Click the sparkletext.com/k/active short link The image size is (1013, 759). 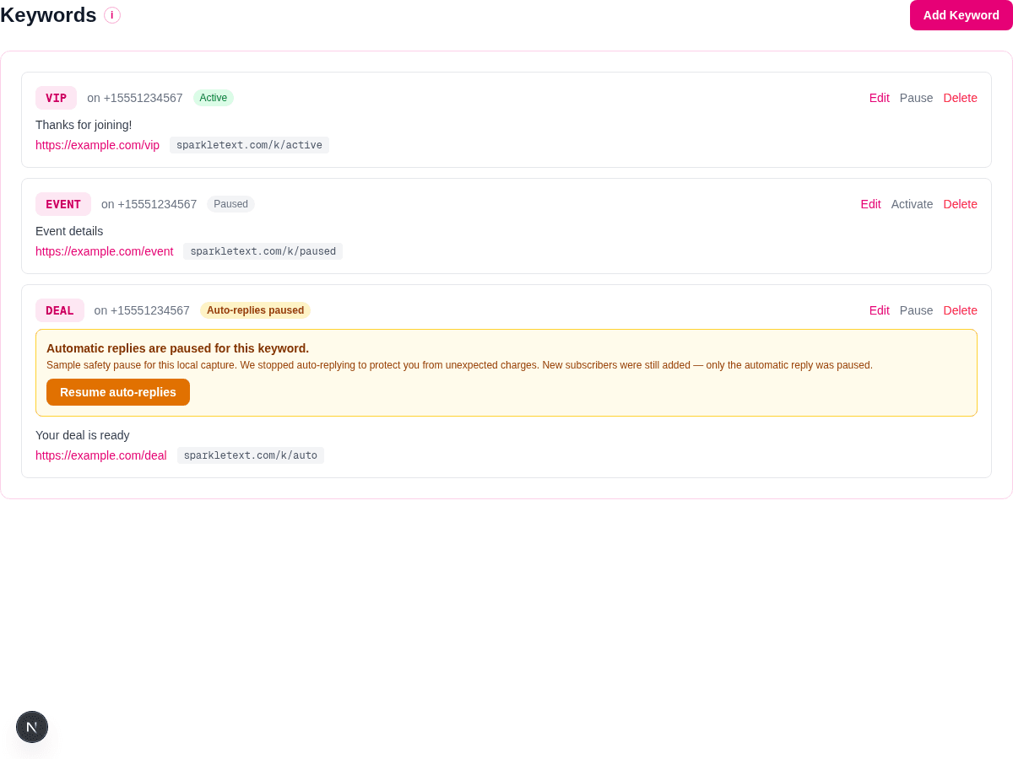(249, 145)
